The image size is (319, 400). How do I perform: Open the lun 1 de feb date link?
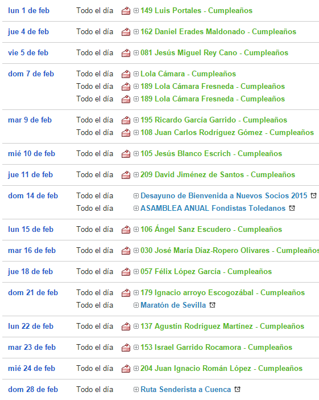(x=29, y=10)
